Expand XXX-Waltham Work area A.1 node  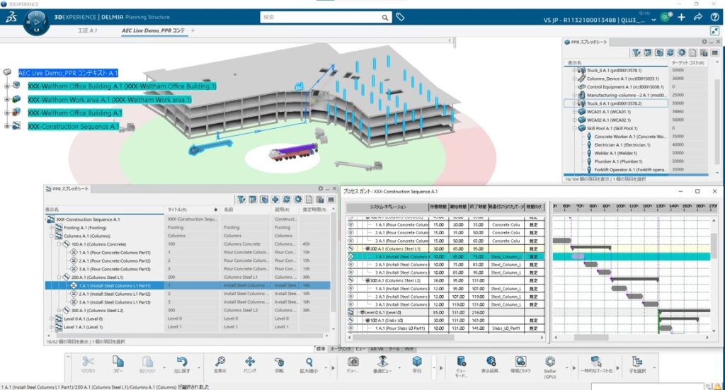[x=7, y=99]
